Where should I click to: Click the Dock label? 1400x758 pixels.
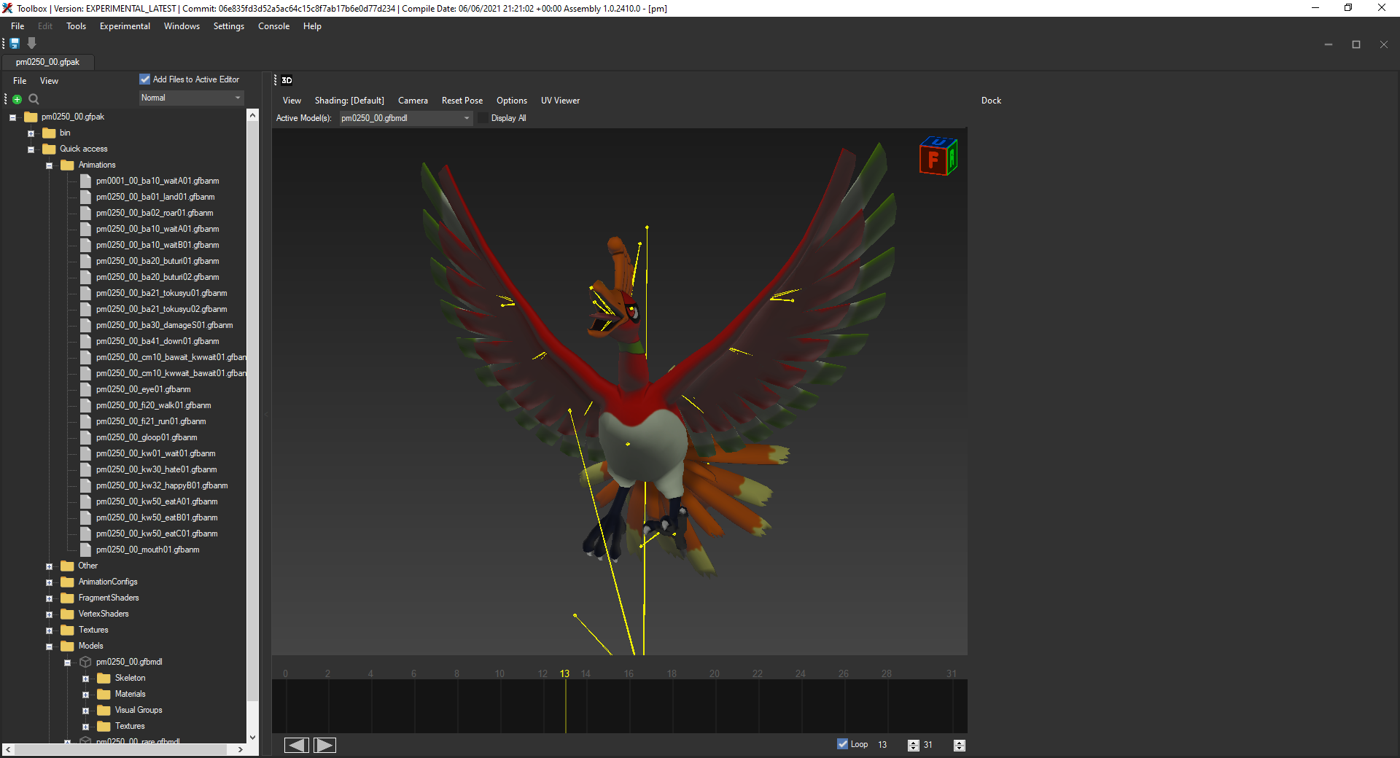tap(991, 101)
